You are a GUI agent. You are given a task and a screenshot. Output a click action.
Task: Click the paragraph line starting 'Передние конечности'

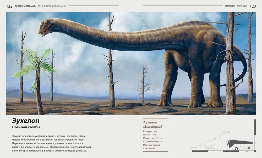[48, 144]
